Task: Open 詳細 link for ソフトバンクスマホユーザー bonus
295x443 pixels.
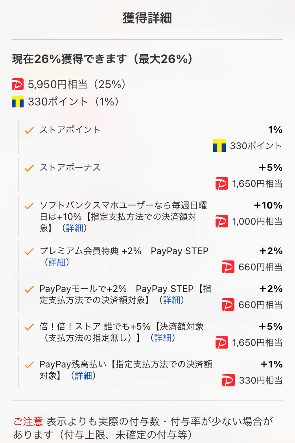Action: pos(74,228)
